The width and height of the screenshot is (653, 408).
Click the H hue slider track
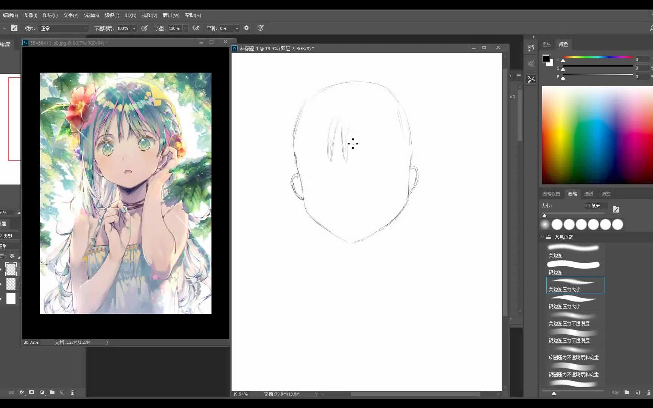pos(598,57)
